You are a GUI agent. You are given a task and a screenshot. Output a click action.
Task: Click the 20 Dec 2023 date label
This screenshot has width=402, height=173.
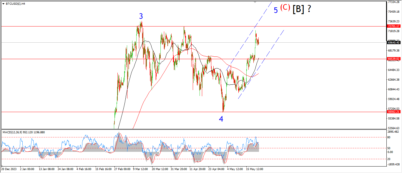[9, 169]
